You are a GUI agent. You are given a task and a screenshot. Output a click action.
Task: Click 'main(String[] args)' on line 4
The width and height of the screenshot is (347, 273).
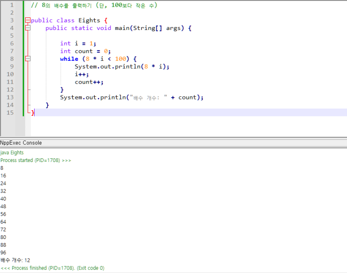[149, 28]
